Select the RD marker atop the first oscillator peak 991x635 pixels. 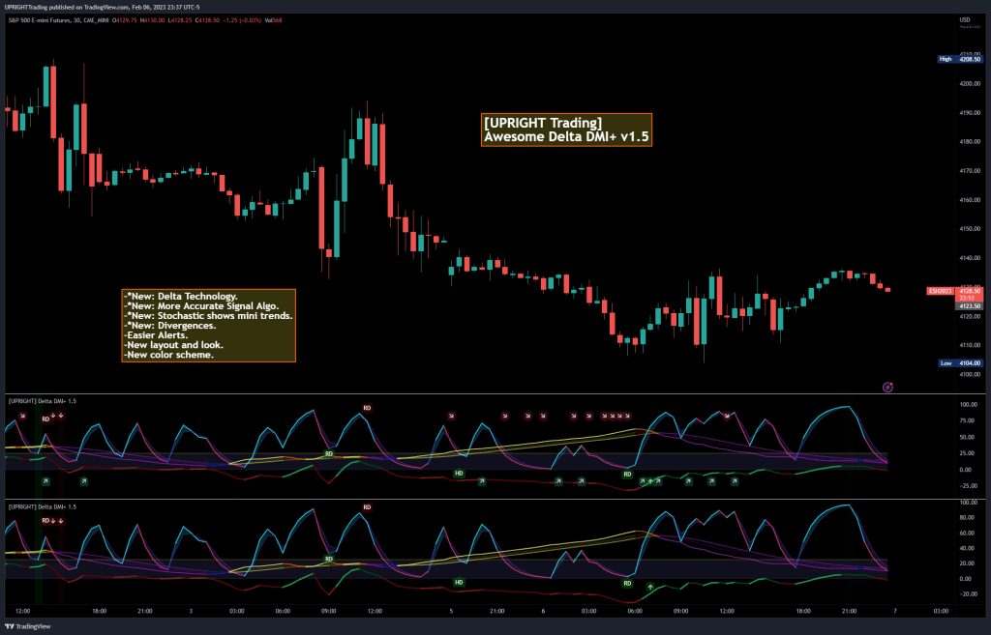pyautogui.click(x=366, y=408)
